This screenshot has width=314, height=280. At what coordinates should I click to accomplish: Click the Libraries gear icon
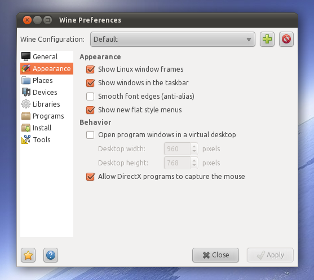coord(26,104)
